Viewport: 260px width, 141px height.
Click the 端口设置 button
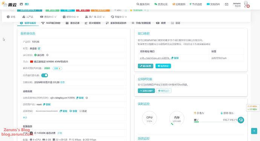(145, 66)
